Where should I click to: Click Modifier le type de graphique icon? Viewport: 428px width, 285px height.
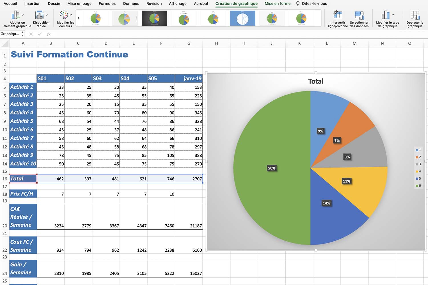(385, 15)
